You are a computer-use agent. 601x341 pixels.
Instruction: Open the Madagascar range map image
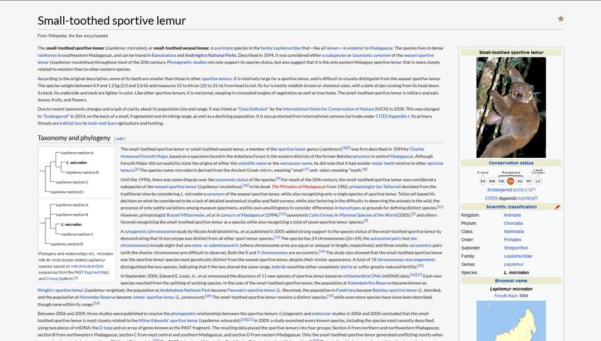511,321
